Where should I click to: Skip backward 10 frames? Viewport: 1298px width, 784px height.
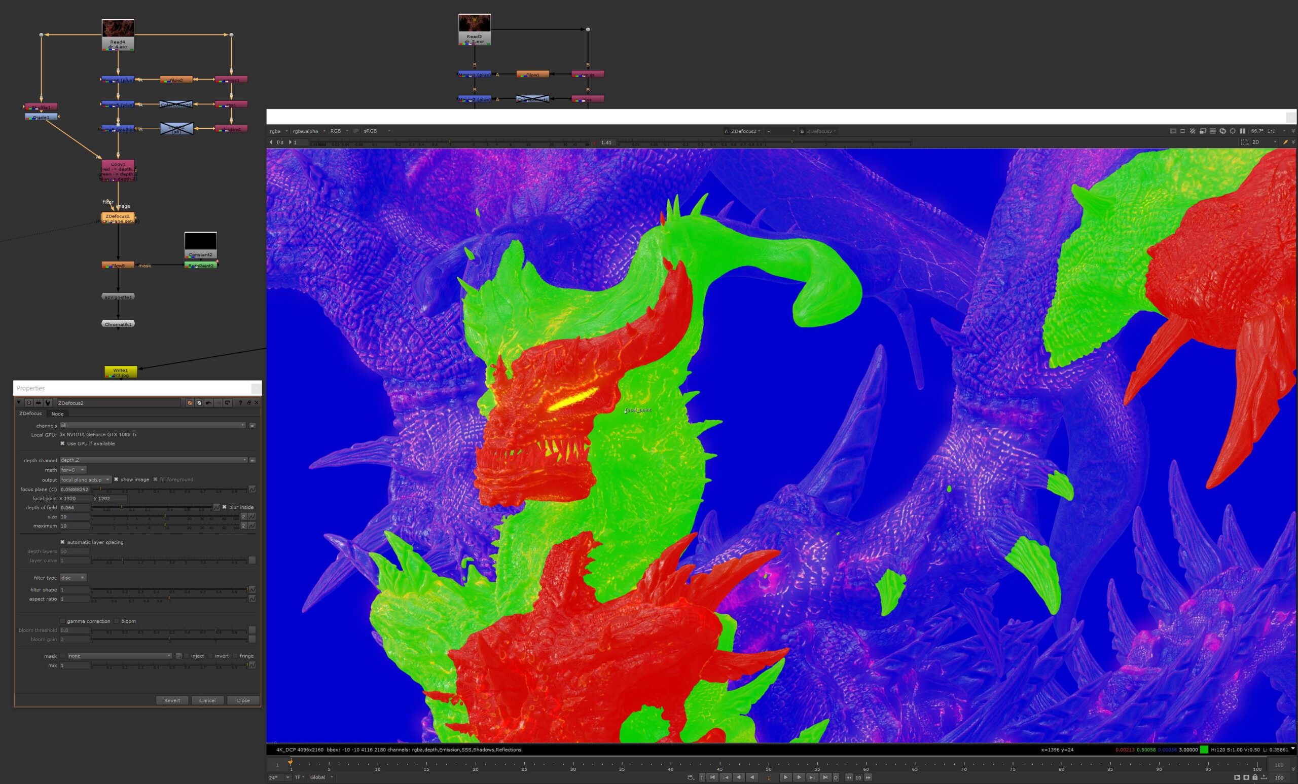(849, 777)
